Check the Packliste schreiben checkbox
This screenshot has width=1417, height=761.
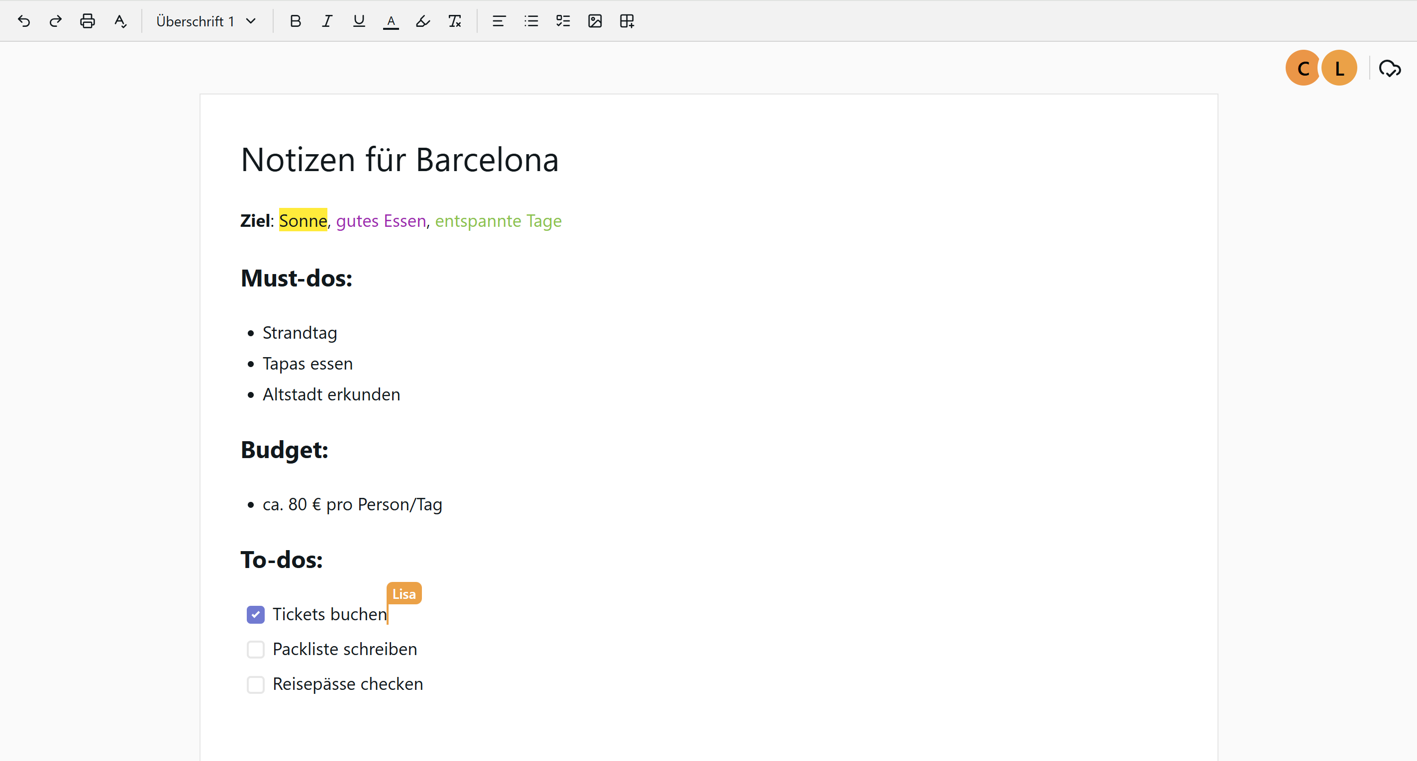click(256, 650)
